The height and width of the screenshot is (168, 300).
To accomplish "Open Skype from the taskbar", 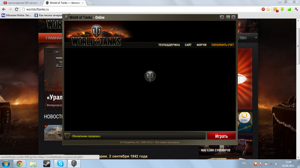I will tap(60, 164).
